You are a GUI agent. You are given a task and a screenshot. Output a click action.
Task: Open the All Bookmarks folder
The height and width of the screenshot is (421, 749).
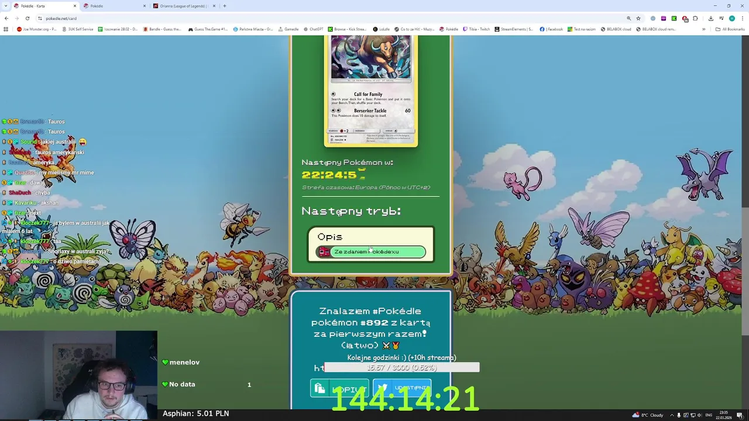pos(730,29)
